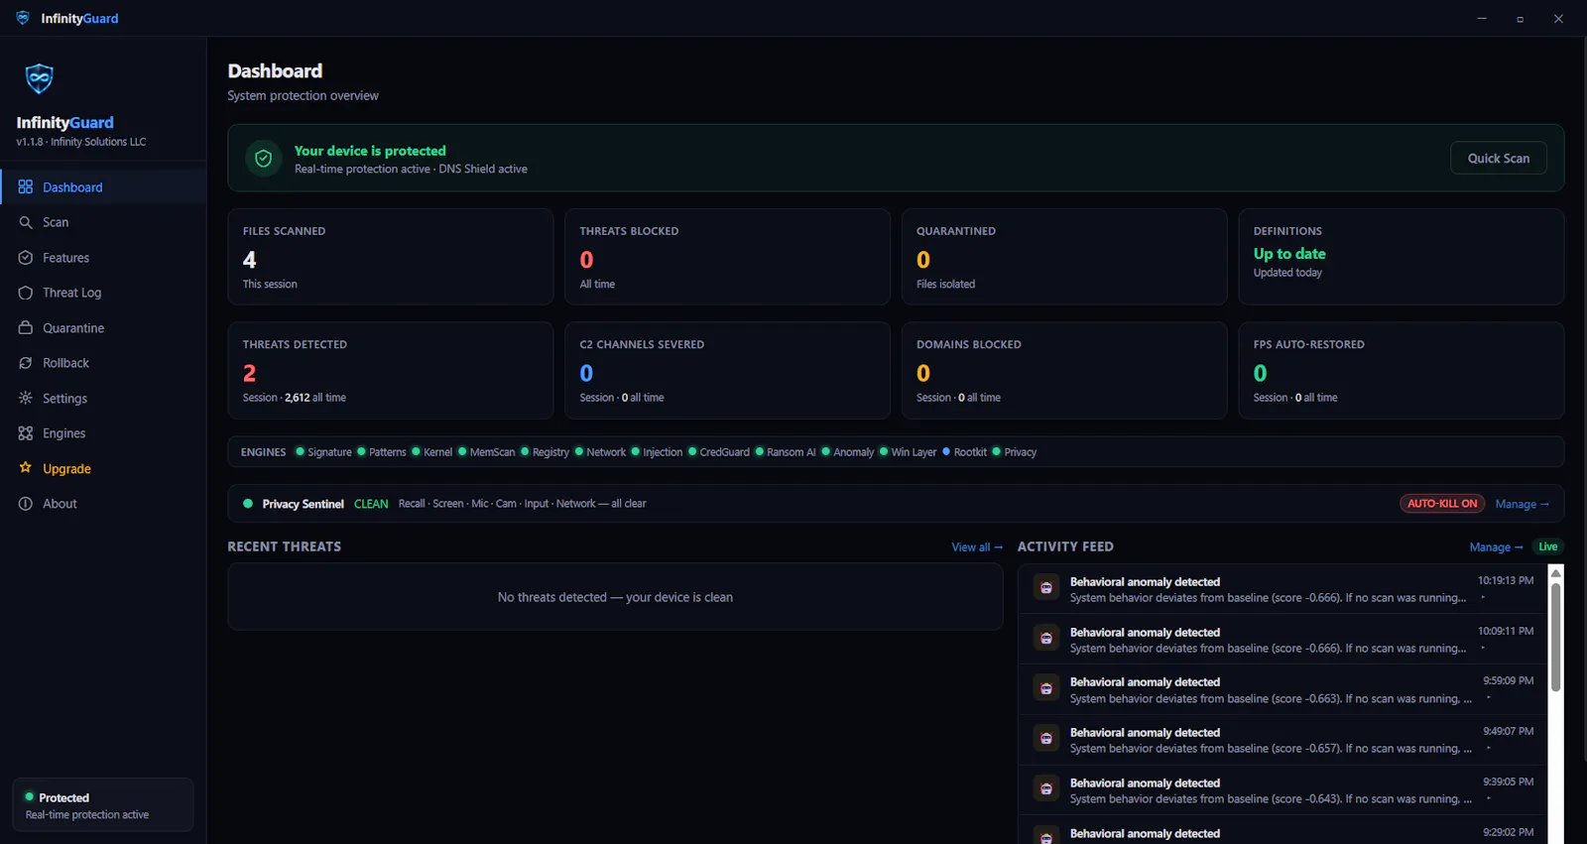Expand the 9:39:05 PM anomaly entry chevron
Viewport: 1587px width, 844px height.
tap(1489, 799)
